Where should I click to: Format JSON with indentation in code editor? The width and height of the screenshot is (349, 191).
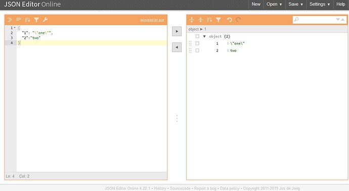click(x=10, y=20)
